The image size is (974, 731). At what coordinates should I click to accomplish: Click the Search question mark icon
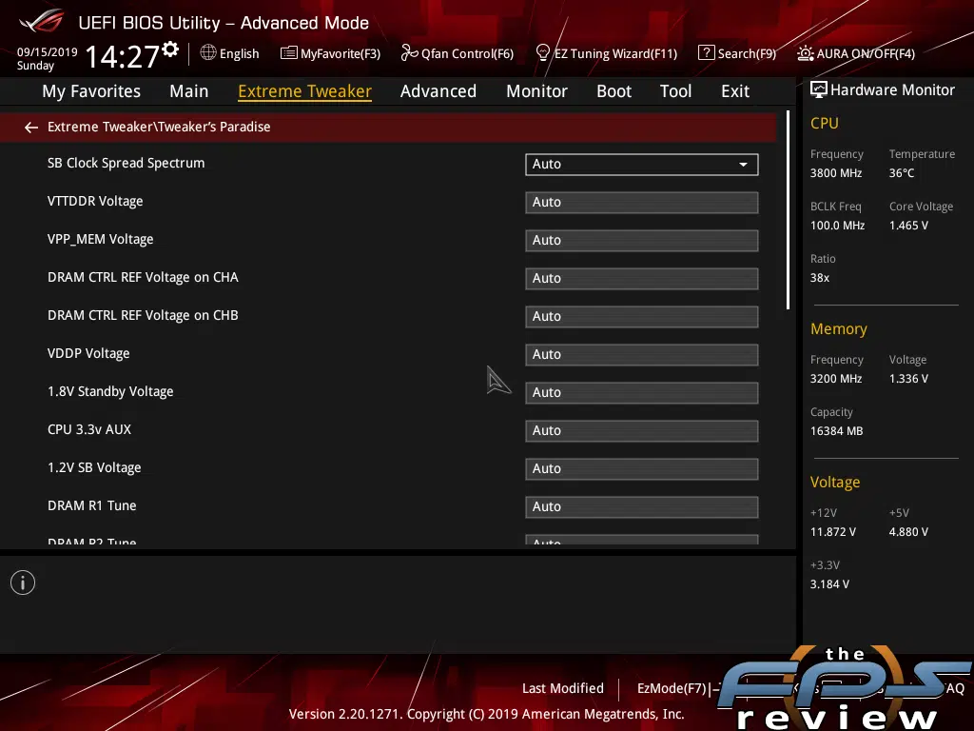pyautogui.click(x=707, y=53)
